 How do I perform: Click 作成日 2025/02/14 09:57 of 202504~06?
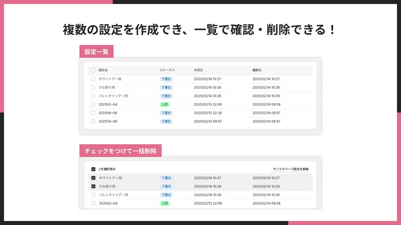208,121
